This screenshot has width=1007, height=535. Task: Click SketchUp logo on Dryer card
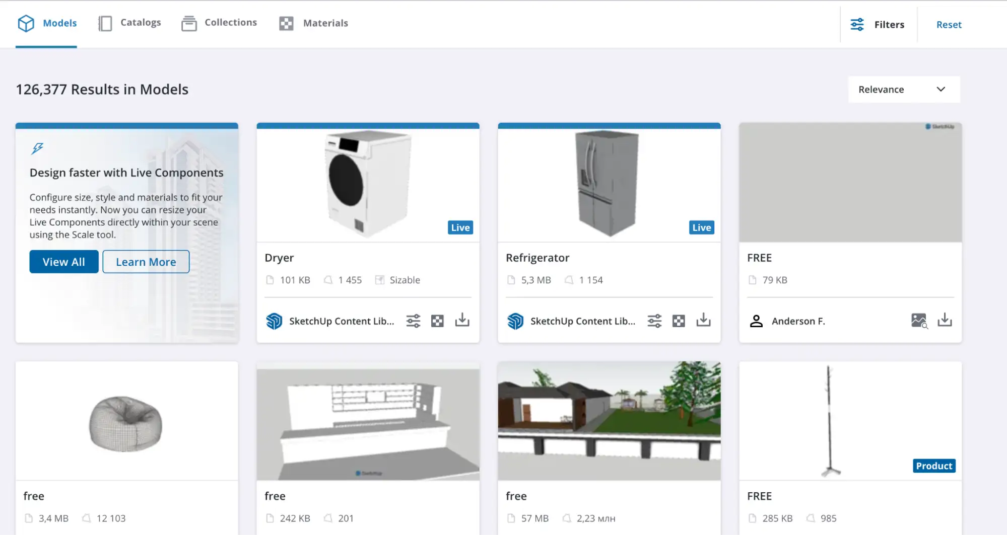pyautogui.click(x=274, y=321)
